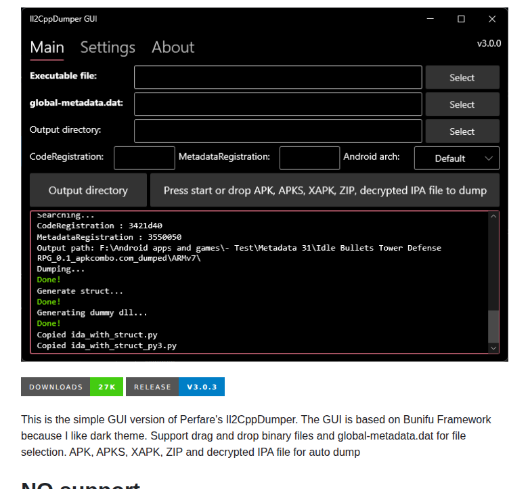This screenshot has width=530, height=489.
Task: Switch to the Main tab
Action: point(47,47)
